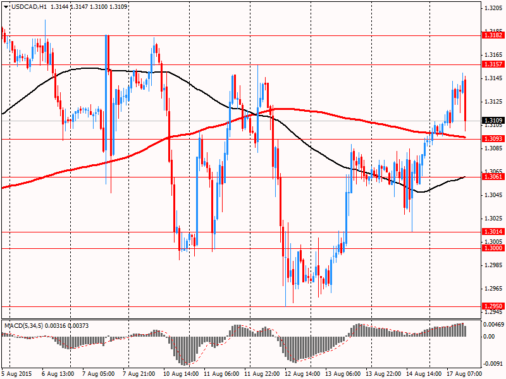
Task: Click the MACD value 0.00373 in indicator header
Action: 78,326
